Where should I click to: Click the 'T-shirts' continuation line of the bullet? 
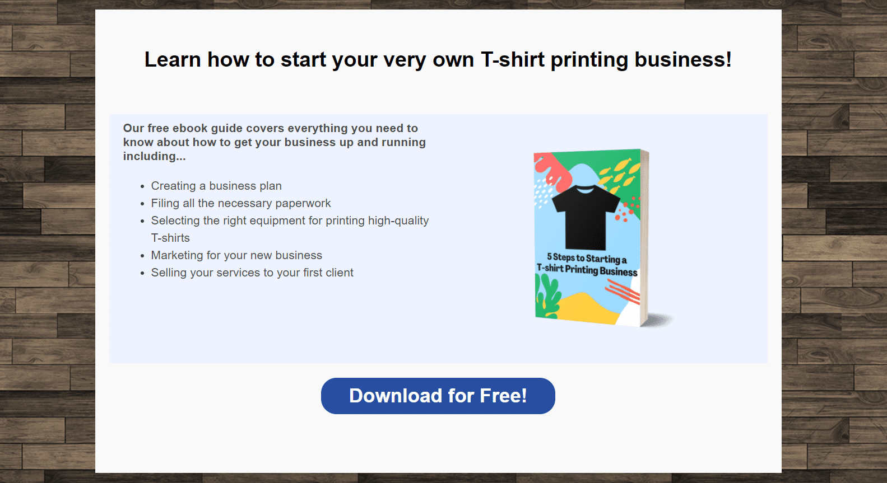pos(170,238)
